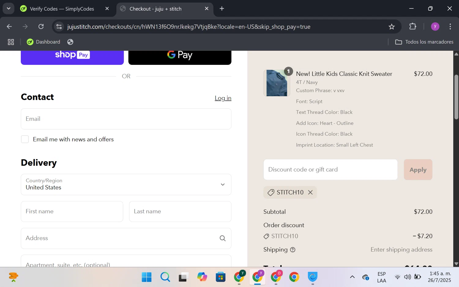View site information icon in address bar

pyautogui.click(x=59, y=27)
